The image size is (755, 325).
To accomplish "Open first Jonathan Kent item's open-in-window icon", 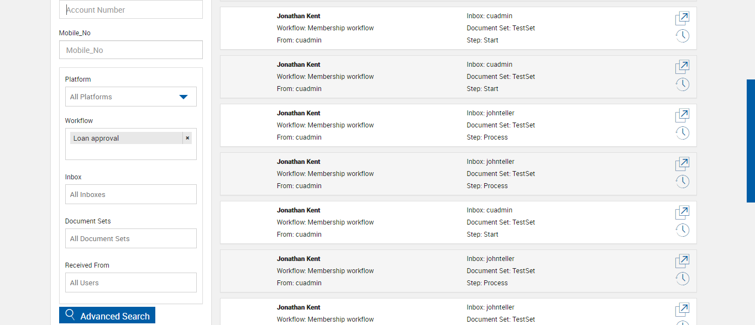I will tap(683, 18).
